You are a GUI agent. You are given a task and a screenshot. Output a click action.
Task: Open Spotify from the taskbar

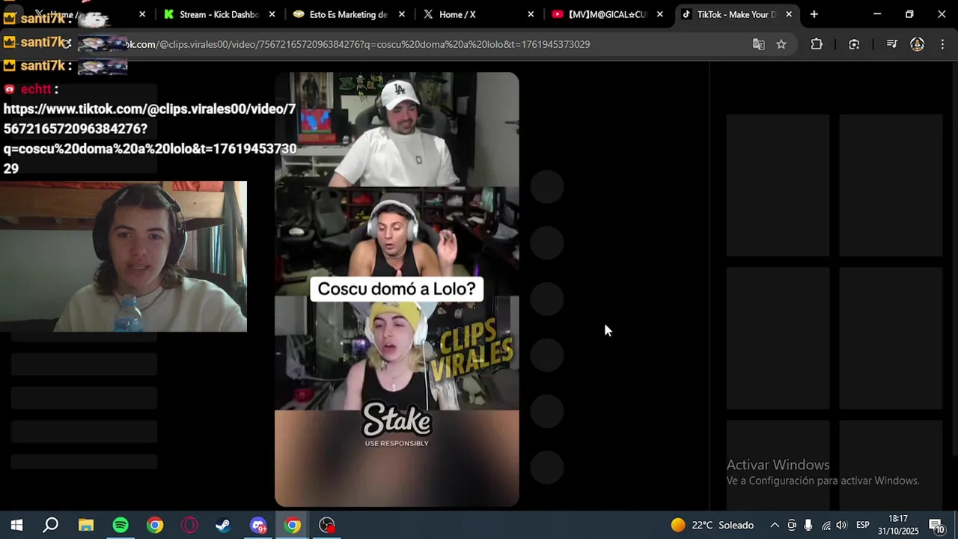[x=120, y=525]
